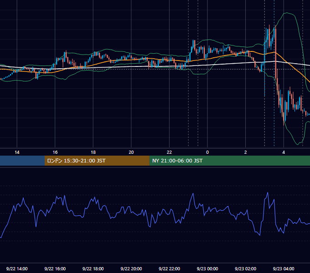Viewport: 310px width, 273px height.
Task: Click the 9/23 02:00 date label
Action: coord(245,268)
